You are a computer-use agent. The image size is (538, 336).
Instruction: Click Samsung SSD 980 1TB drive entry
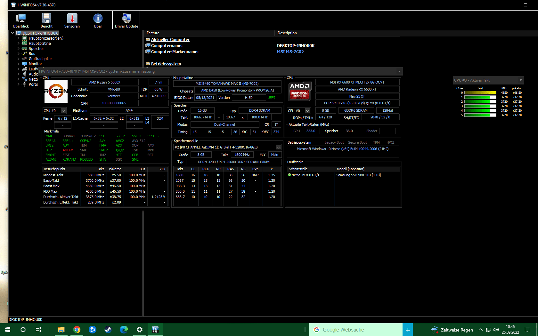[358, 175]
